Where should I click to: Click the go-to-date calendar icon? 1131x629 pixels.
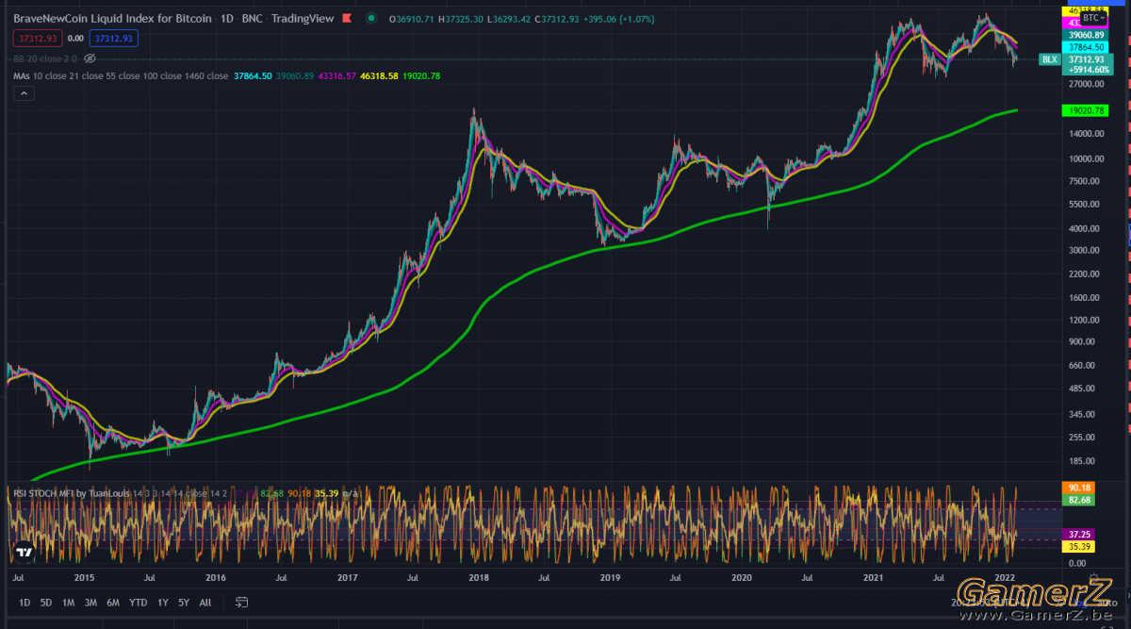[241, 602]
